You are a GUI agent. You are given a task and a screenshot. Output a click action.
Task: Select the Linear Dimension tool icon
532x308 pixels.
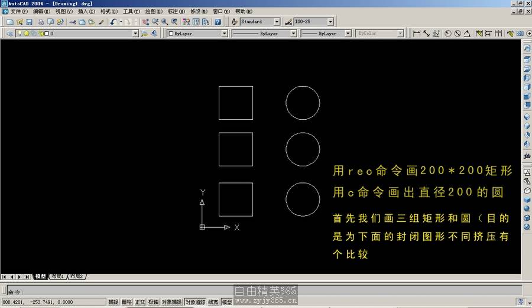417,34
